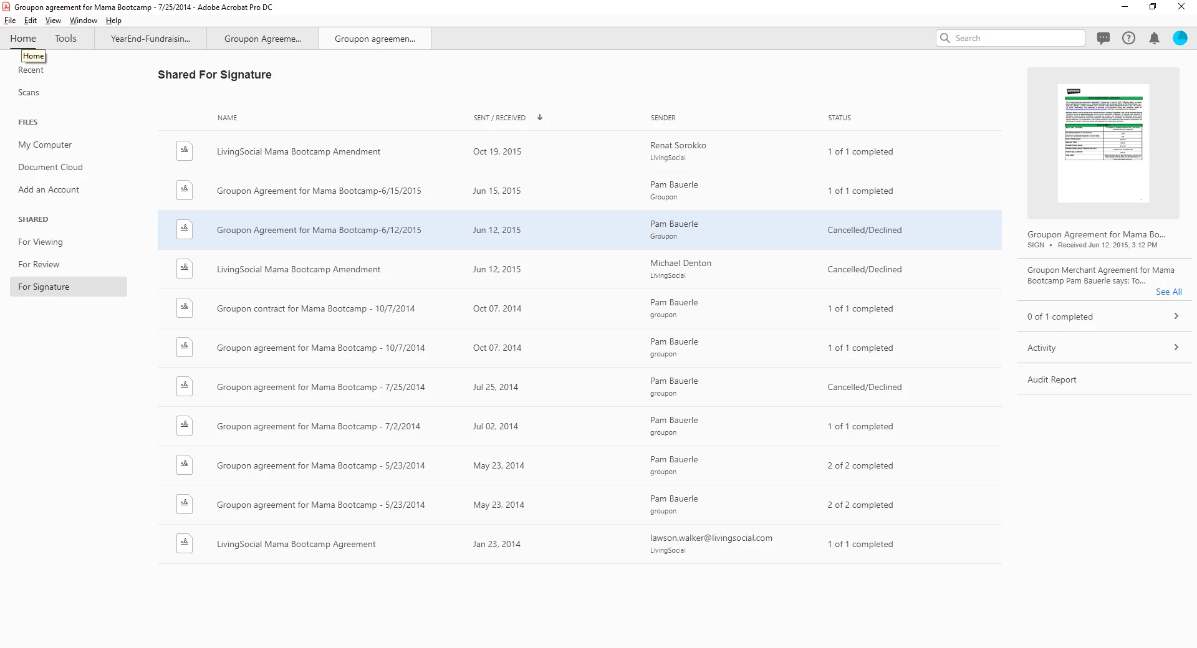Viewport: 1197px width, 648px height.
Task: Click the Jul 25, 2014 date cell
Action: click(496, 387)
